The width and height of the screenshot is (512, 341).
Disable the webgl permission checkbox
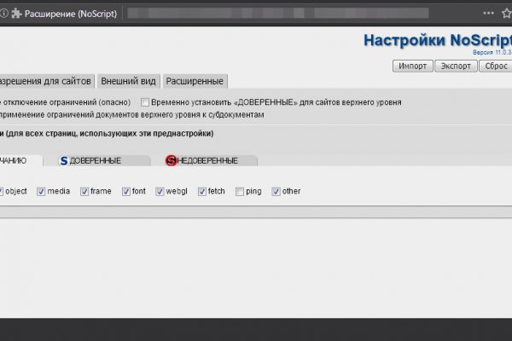coord(160,191)
